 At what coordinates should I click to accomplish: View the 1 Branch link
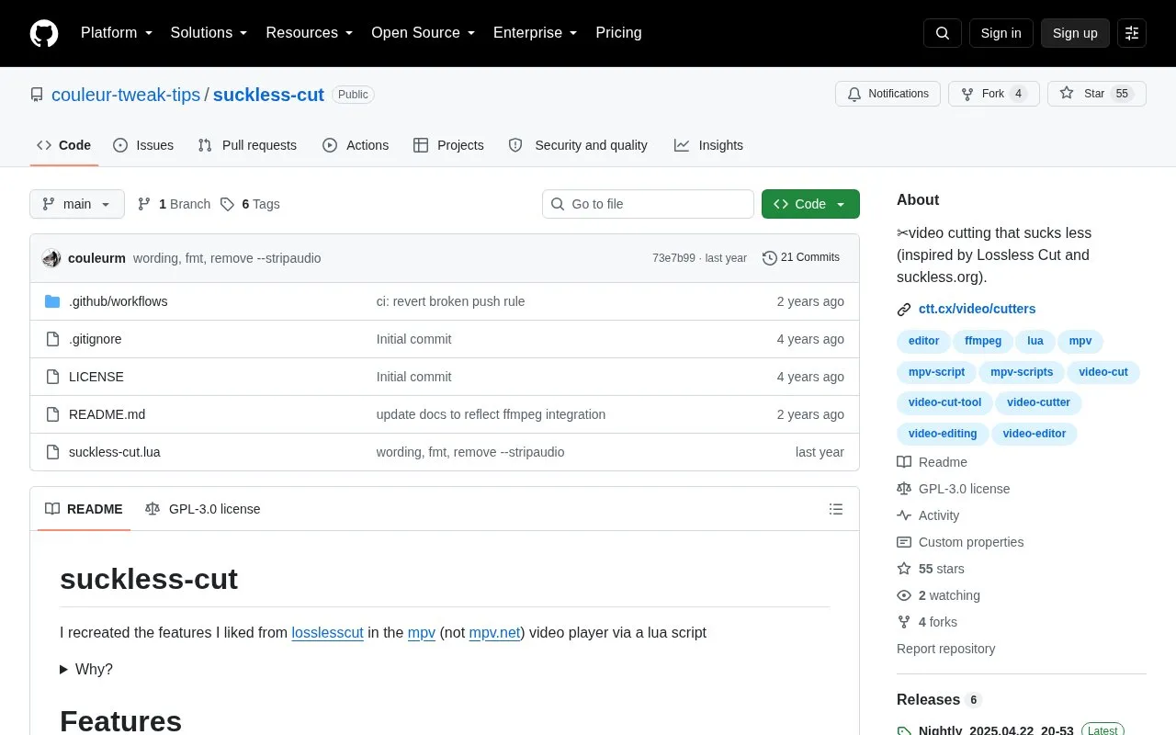(x=174, y=204)
